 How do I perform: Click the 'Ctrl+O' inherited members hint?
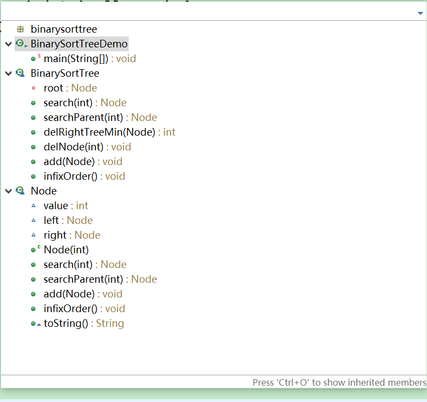tap(339, 382)
